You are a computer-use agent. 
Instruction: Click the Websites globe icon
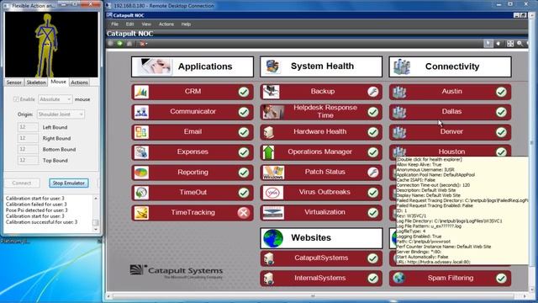click(x=273, y=238)
